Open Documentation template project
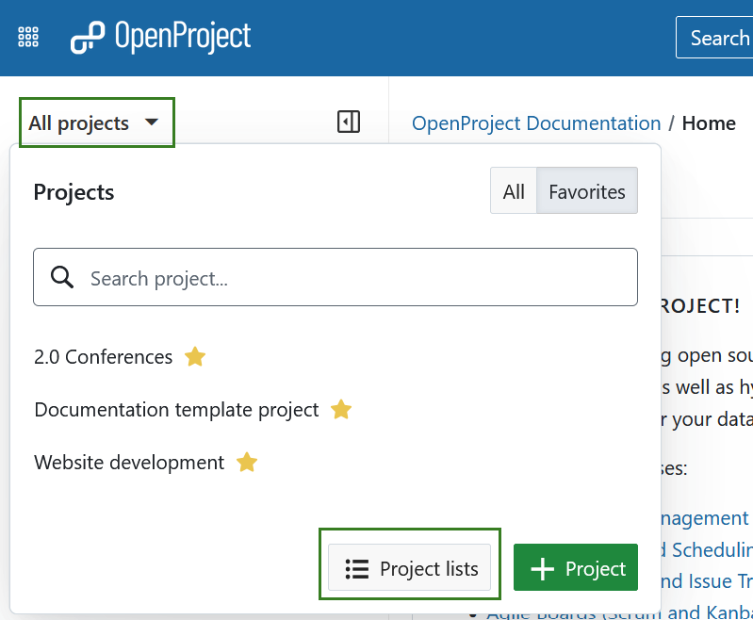This screenshot has width=753, height=620. pos(176,410)
